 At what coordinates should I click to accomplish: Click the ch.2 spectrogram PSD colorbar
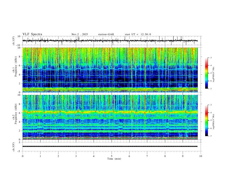click(x=207, y=120)
